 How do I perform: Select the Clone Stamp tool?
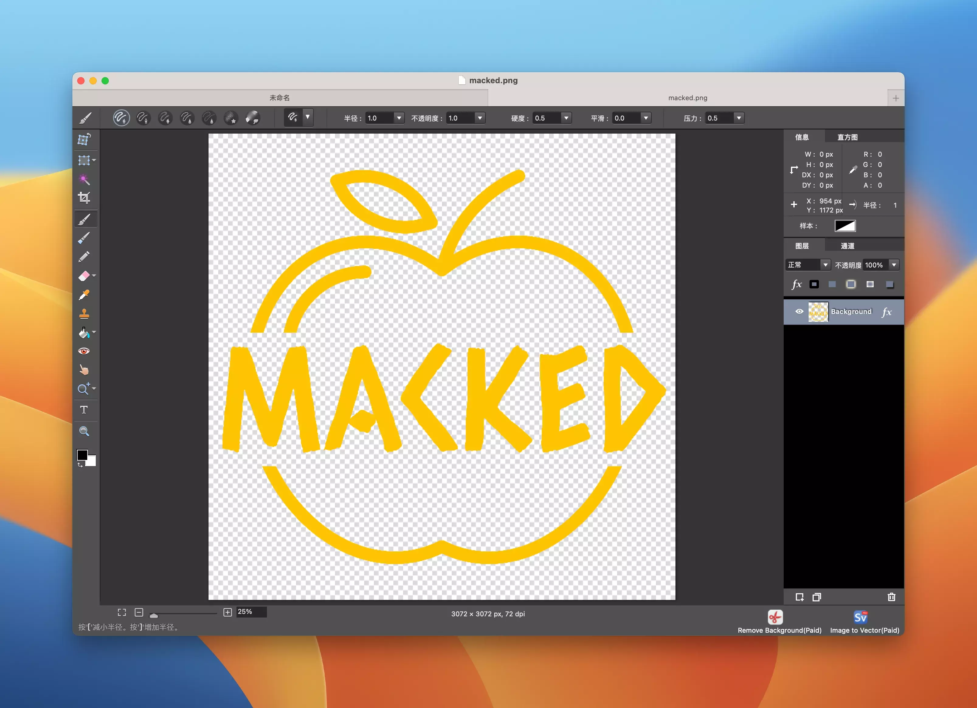coord(84,314)
